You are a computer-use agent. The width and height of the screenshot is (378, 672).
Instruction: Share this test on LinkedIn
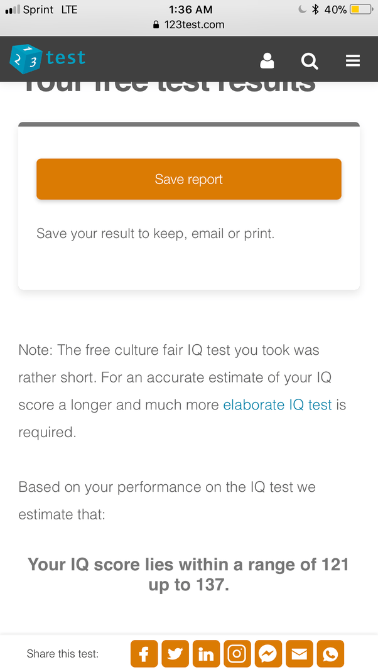206,654
